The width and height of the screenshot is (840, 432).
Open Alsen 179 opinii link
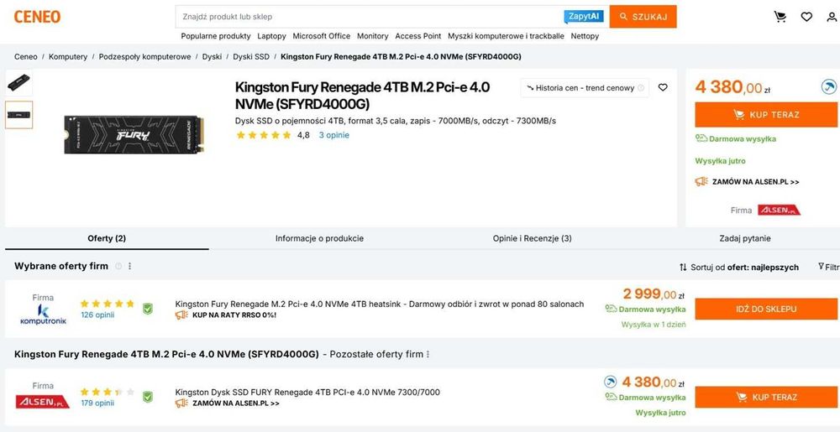[x=97, y=403]
